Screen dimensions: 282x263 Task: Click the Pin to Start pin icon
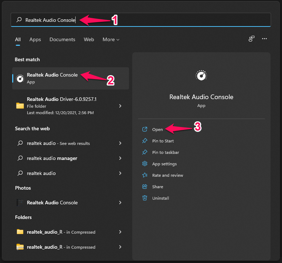pyautogui.click(x=145, y=141)
